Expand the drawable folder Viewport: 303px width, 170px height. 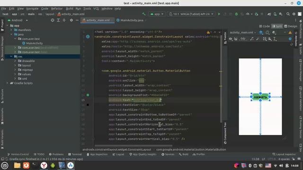pyautogui.click(x=15, y=61)
